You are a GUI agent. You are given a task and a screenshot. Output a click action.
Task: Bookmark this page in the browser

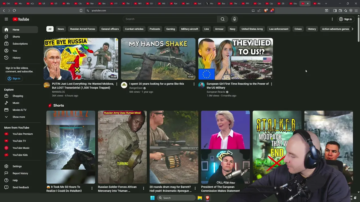[81, 10]
